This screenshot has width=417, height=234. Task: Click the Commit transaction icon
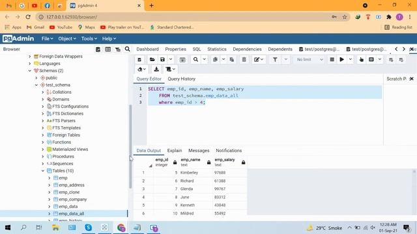[391, 60]
